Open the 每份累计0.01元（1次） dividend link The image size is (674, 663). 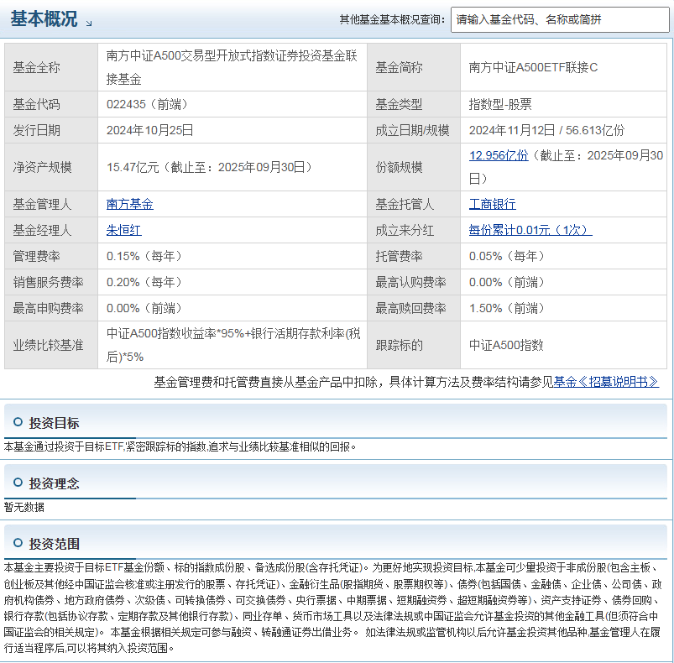point(530,230)
